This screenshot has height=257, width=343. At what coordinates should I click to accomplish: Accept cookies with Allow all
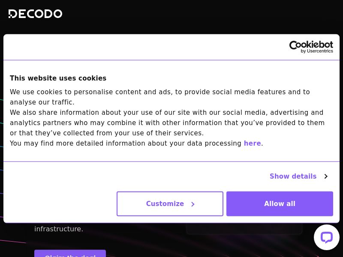click(280, 204)
